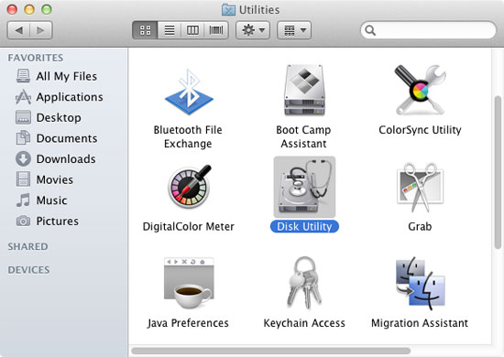Open the item arrangement dropdown

point(294,30)
